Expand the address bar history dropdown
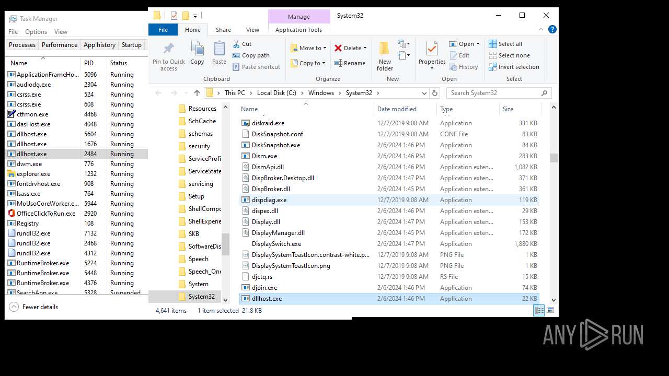Image resolution: width=669 pixels, height=376 pixels. click(424, 93)
